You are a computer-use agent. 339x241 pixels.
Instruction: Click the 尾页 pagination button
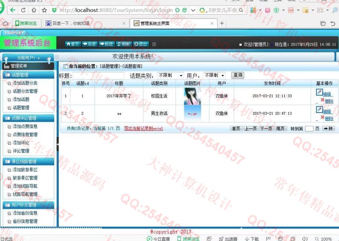(x=280, y=129)
